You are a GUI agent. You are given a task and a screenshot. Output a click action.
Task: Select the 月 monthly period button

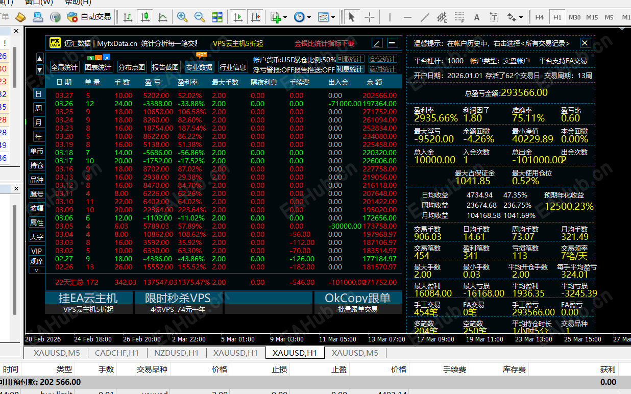coord(38,122)
